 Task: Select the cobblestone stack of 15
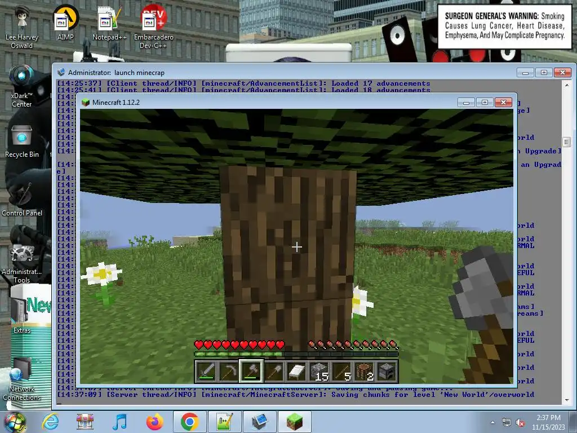coord(319,371)
